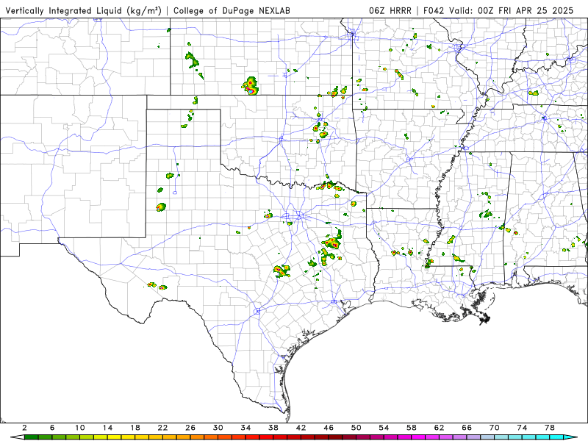Click the color scale label '6'

(x=52, y=428)
